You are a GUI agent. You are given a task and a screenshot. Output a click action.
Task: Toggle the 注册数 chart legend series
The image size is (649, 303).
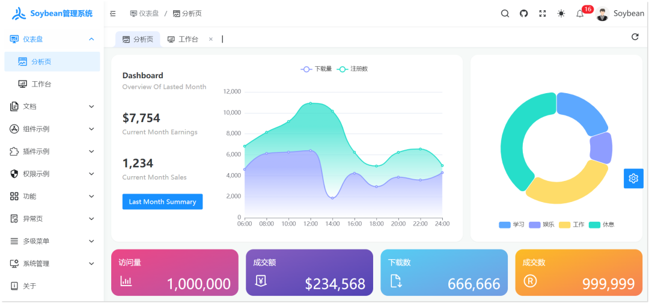[x=352, y=69]
